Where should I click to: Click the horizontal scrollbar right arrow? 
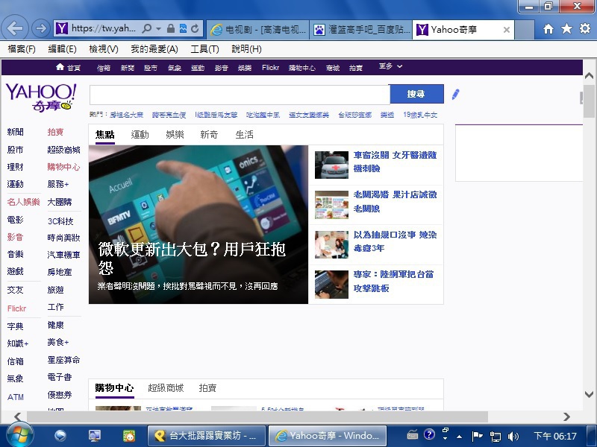[x=566, y=416]
